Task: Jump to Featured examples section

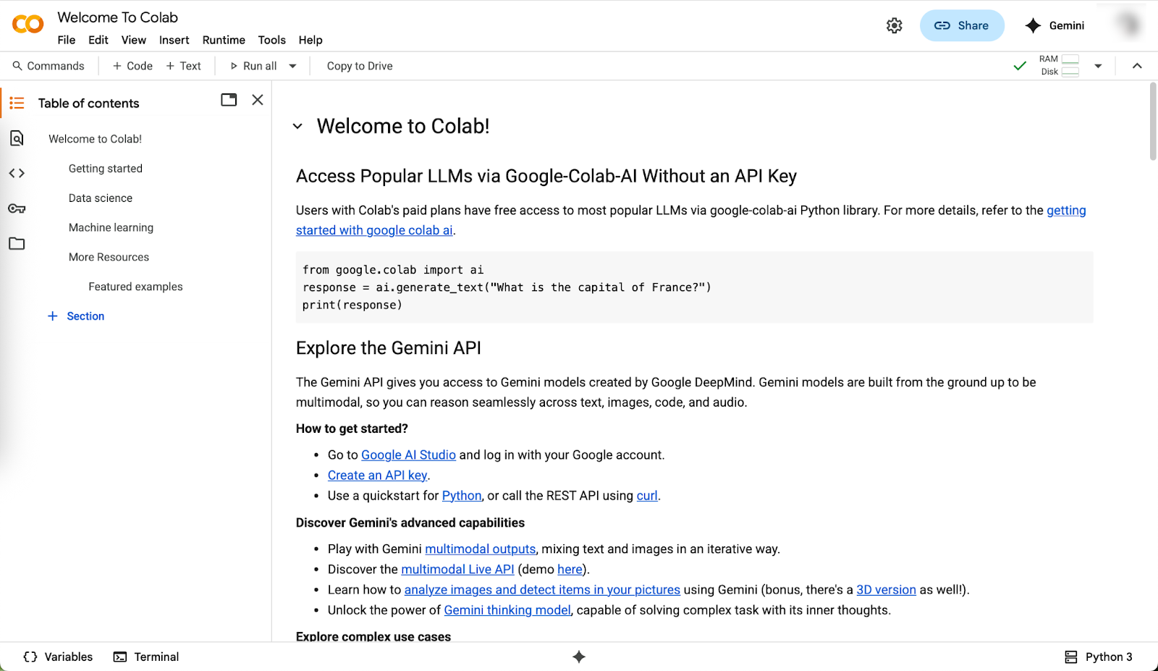Action: pos(135,287)
